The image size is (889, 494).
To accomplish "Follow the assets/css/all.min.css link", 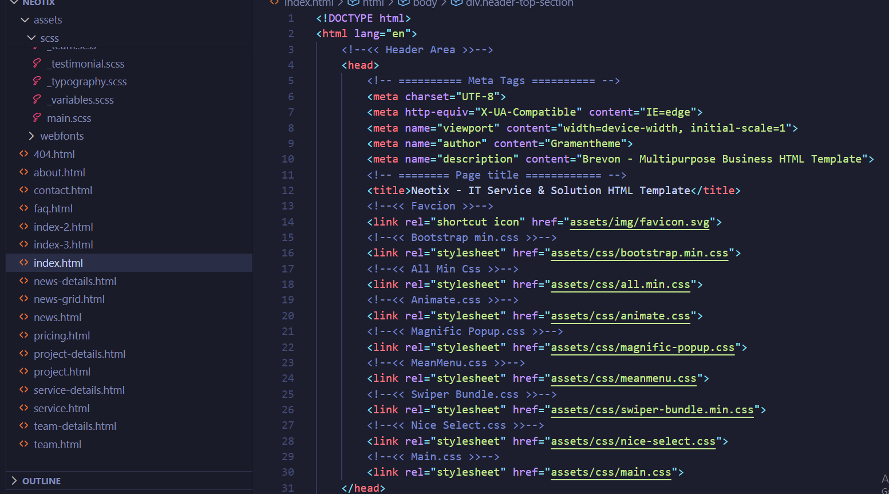I will [x=621, y=284].
